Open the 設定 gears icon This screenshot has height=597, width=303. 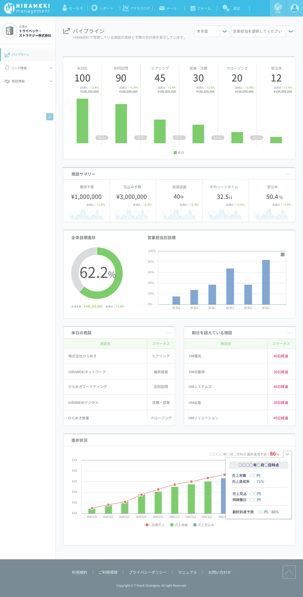(226, 8)
